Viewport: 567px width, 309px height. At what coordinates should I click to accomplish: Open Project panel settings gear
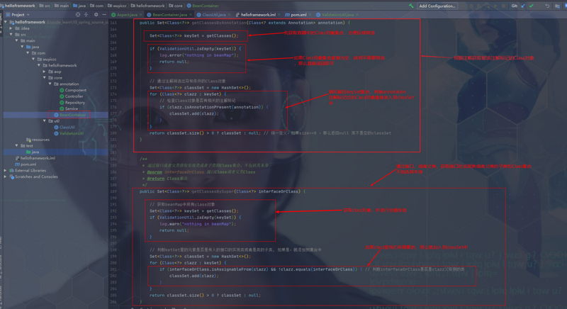pyautogui.click(x=96, y=14)
